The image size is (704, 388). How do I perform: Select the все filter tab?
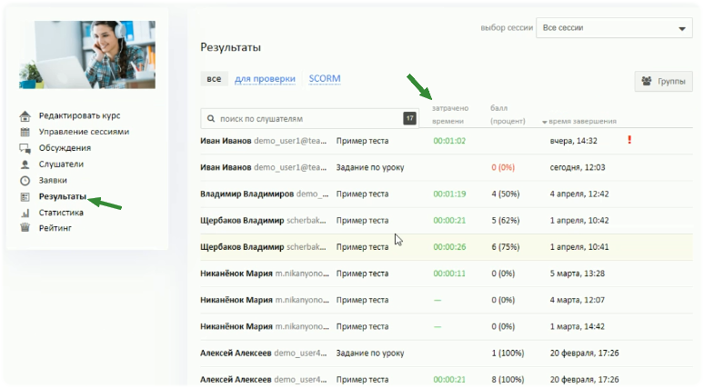pyautogui.click(x=214, y=79)
